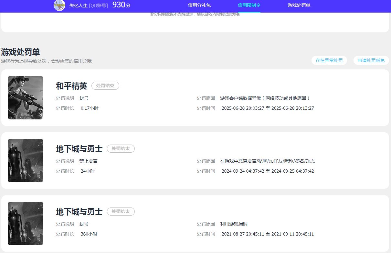
Task: Click the 2021-08-27 penalty time range
Action: click(x=268, y=234)
